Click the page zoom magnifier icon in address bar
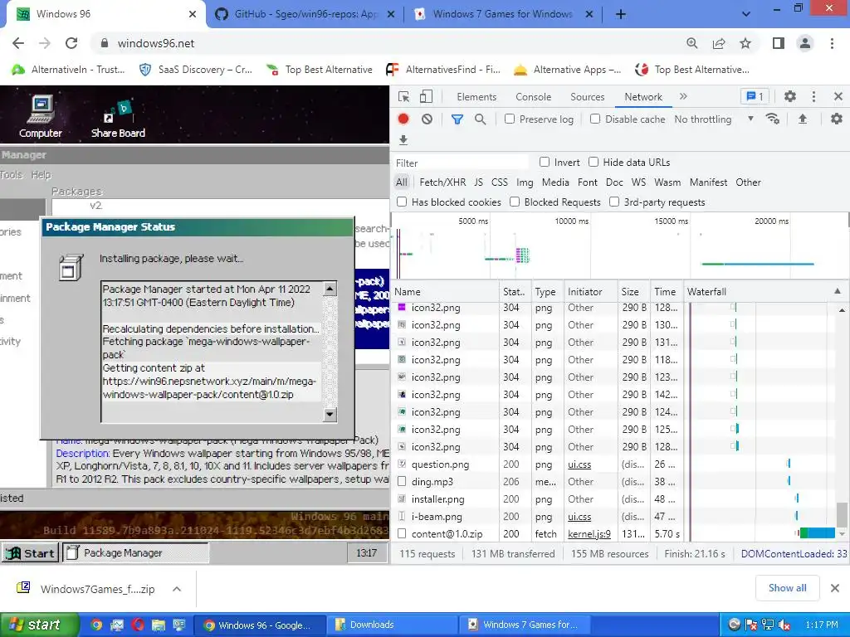 [692, 43]
